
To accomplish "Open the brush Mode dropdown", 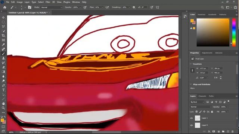I will pos(52,7).
